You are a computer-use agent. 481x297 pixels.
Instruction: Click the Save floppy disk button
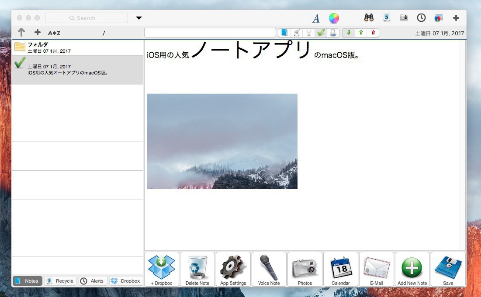tap(448, 269)
